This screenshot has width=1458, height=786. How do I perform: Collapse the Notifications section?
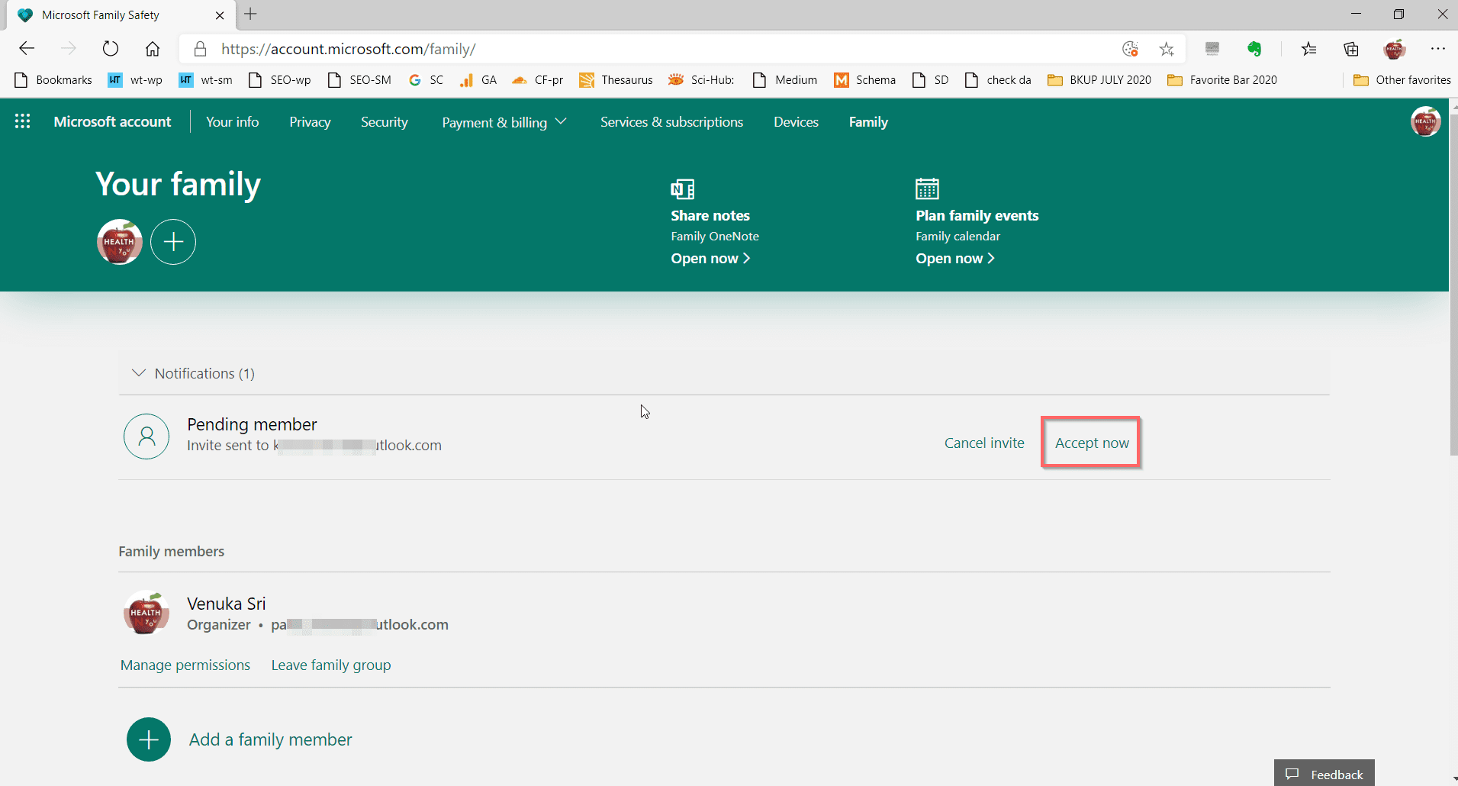139,373
